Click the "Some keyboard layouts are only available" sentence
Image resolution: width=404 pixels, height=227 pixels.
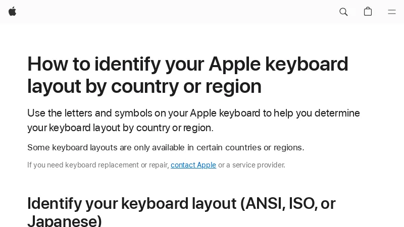tap(166, 147)
